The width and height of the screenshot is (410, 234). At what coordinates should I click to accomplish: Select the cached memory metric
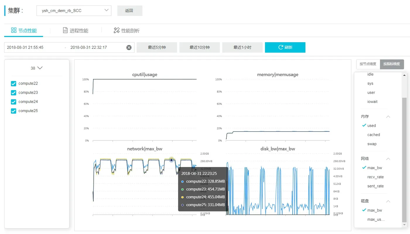click(373, 135)
